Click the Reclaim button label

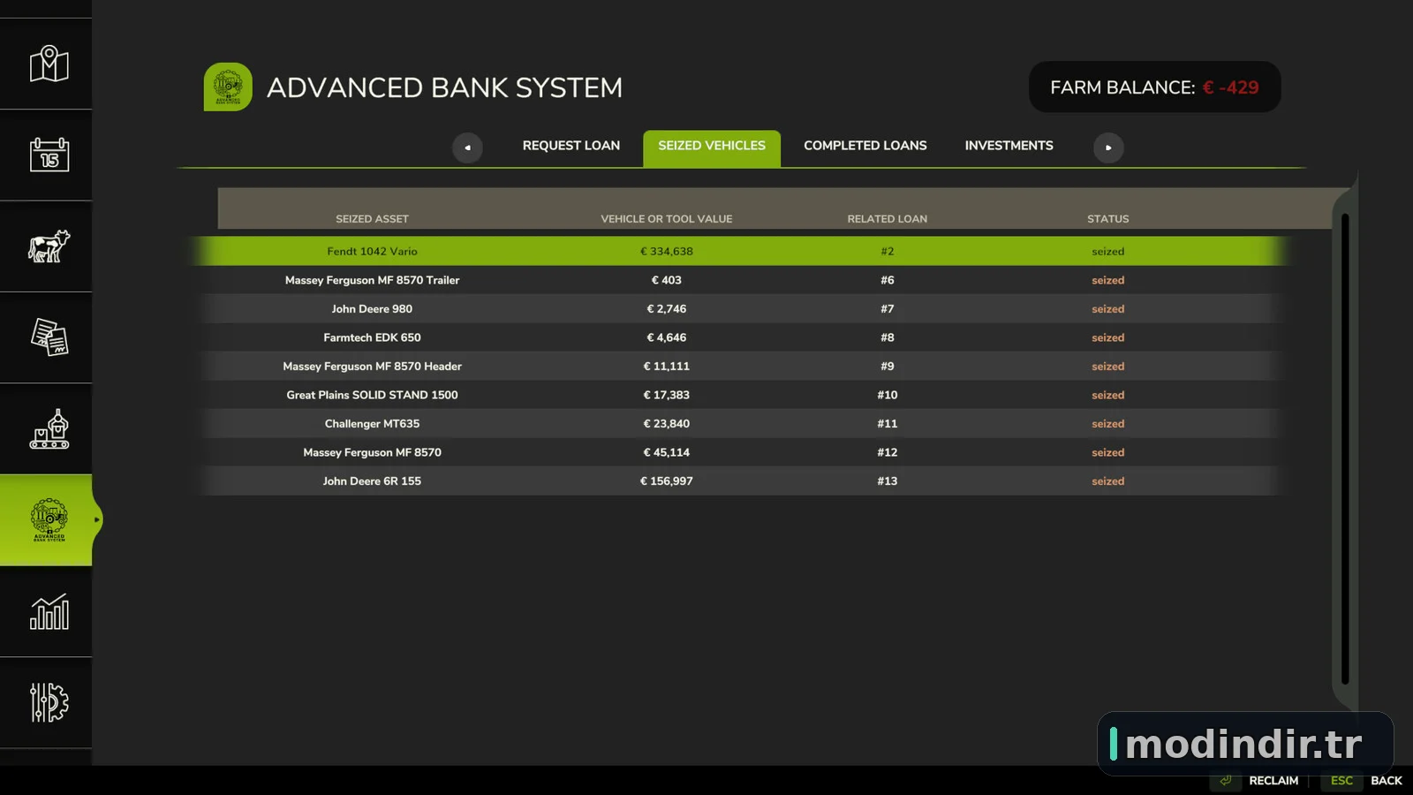coord(1273,781)
